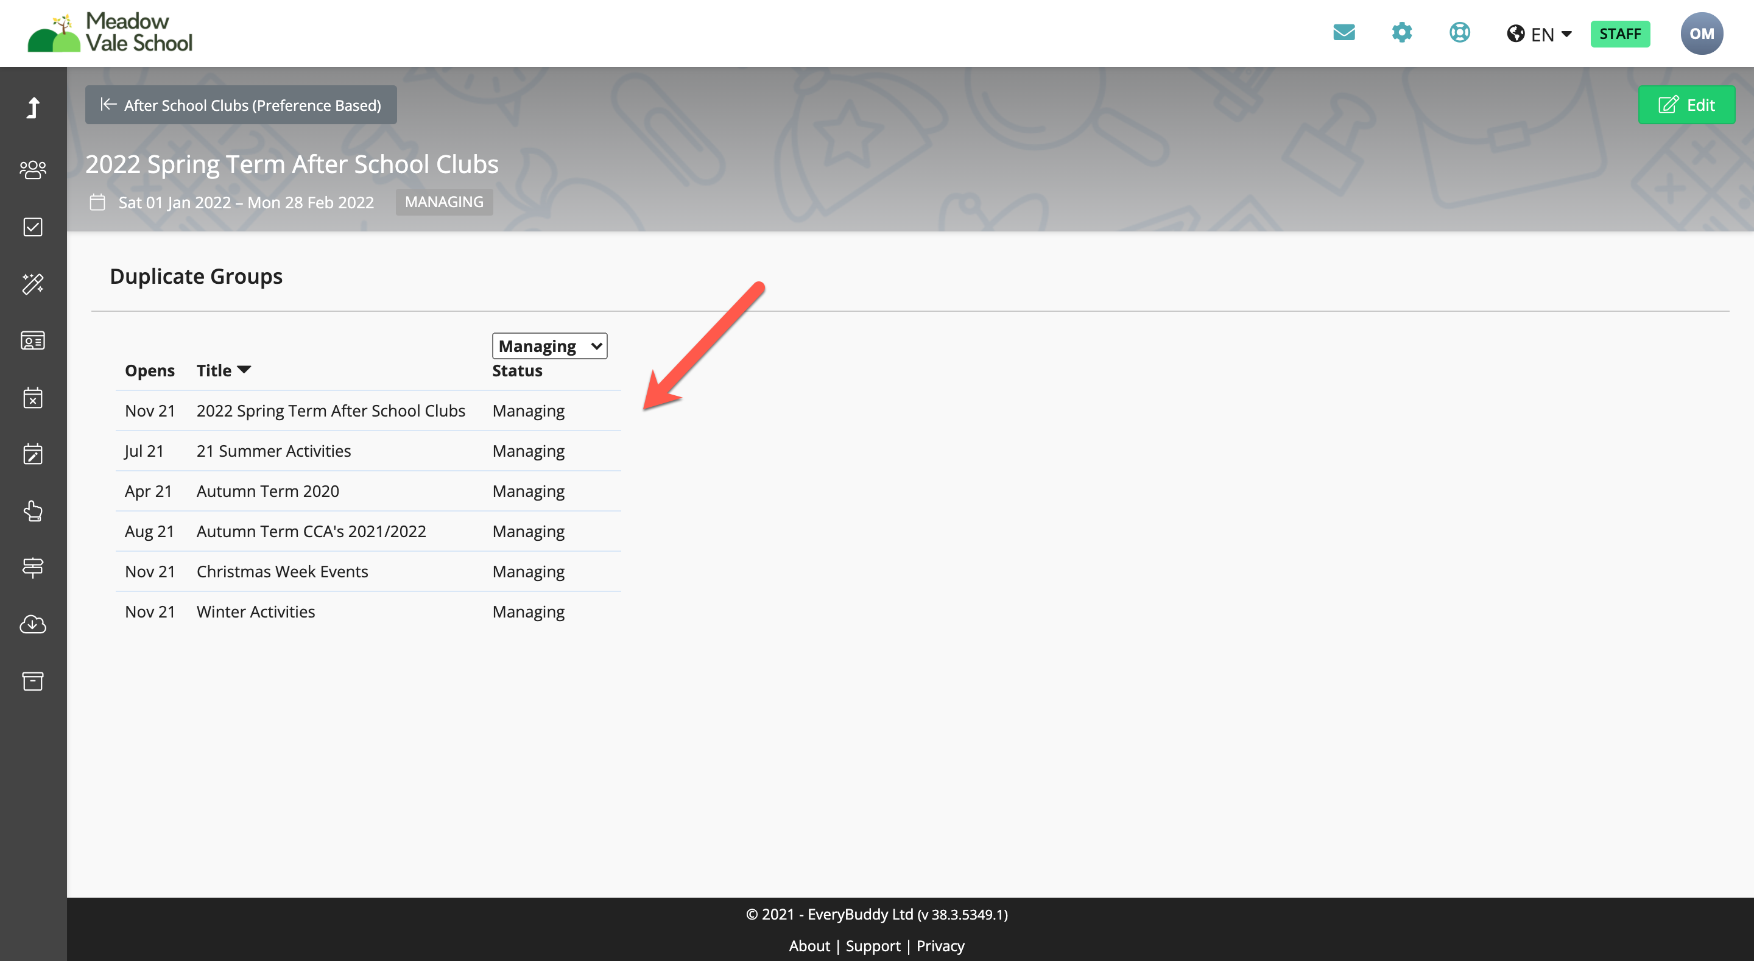Click the Sat 01 Jan 2022 date range

click(246, 202)
